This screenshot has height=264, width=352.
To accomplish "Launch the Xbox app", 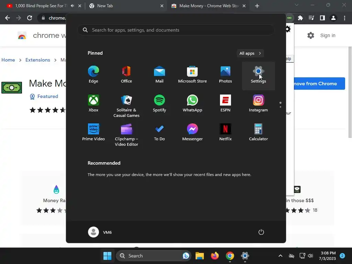I will click(93, 103).
